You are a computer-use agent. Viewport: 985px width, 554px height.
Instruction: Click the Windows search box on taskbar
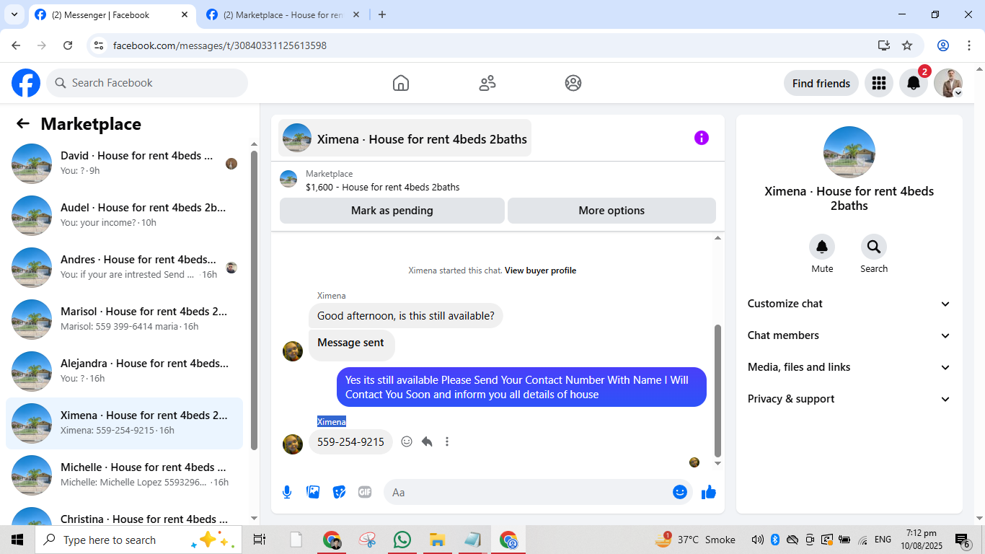point(137,540)
